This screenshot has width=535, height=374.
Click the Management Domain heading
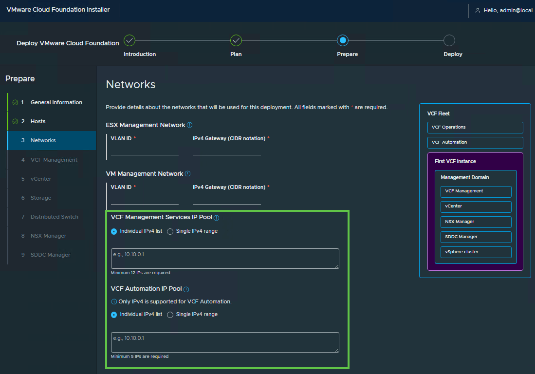tap(465, 177)
